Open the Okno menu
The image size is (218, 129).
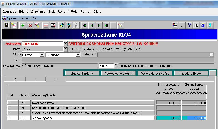pos(97,12)
